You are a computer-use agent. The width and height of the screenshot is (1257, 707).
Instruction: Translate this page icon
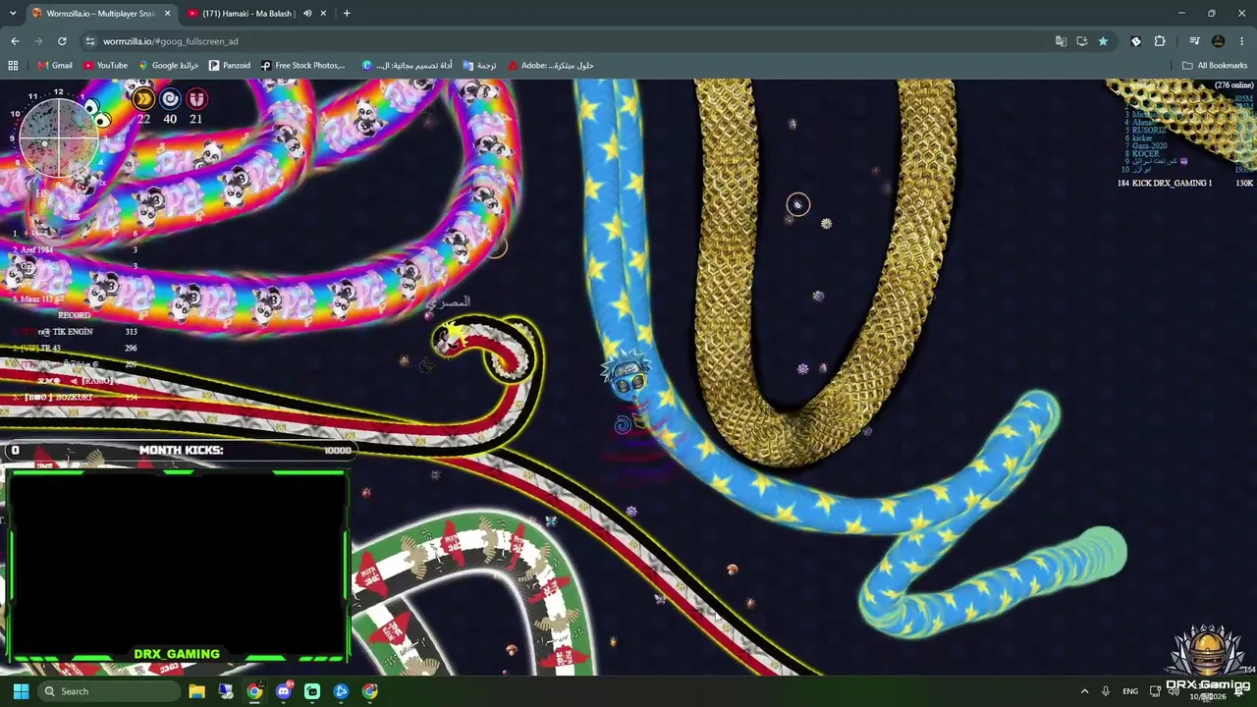pyautogui.click(x=1061, y=41)
